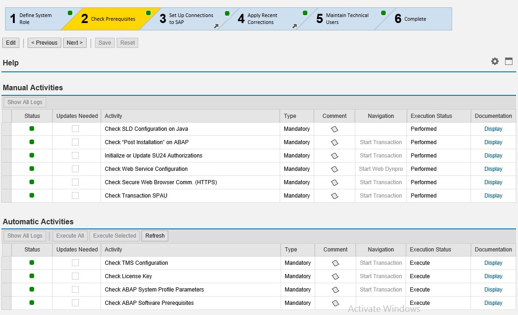
Task: Click the Execute status cell for Check TMS Configuration
Action: pos(438,263)
